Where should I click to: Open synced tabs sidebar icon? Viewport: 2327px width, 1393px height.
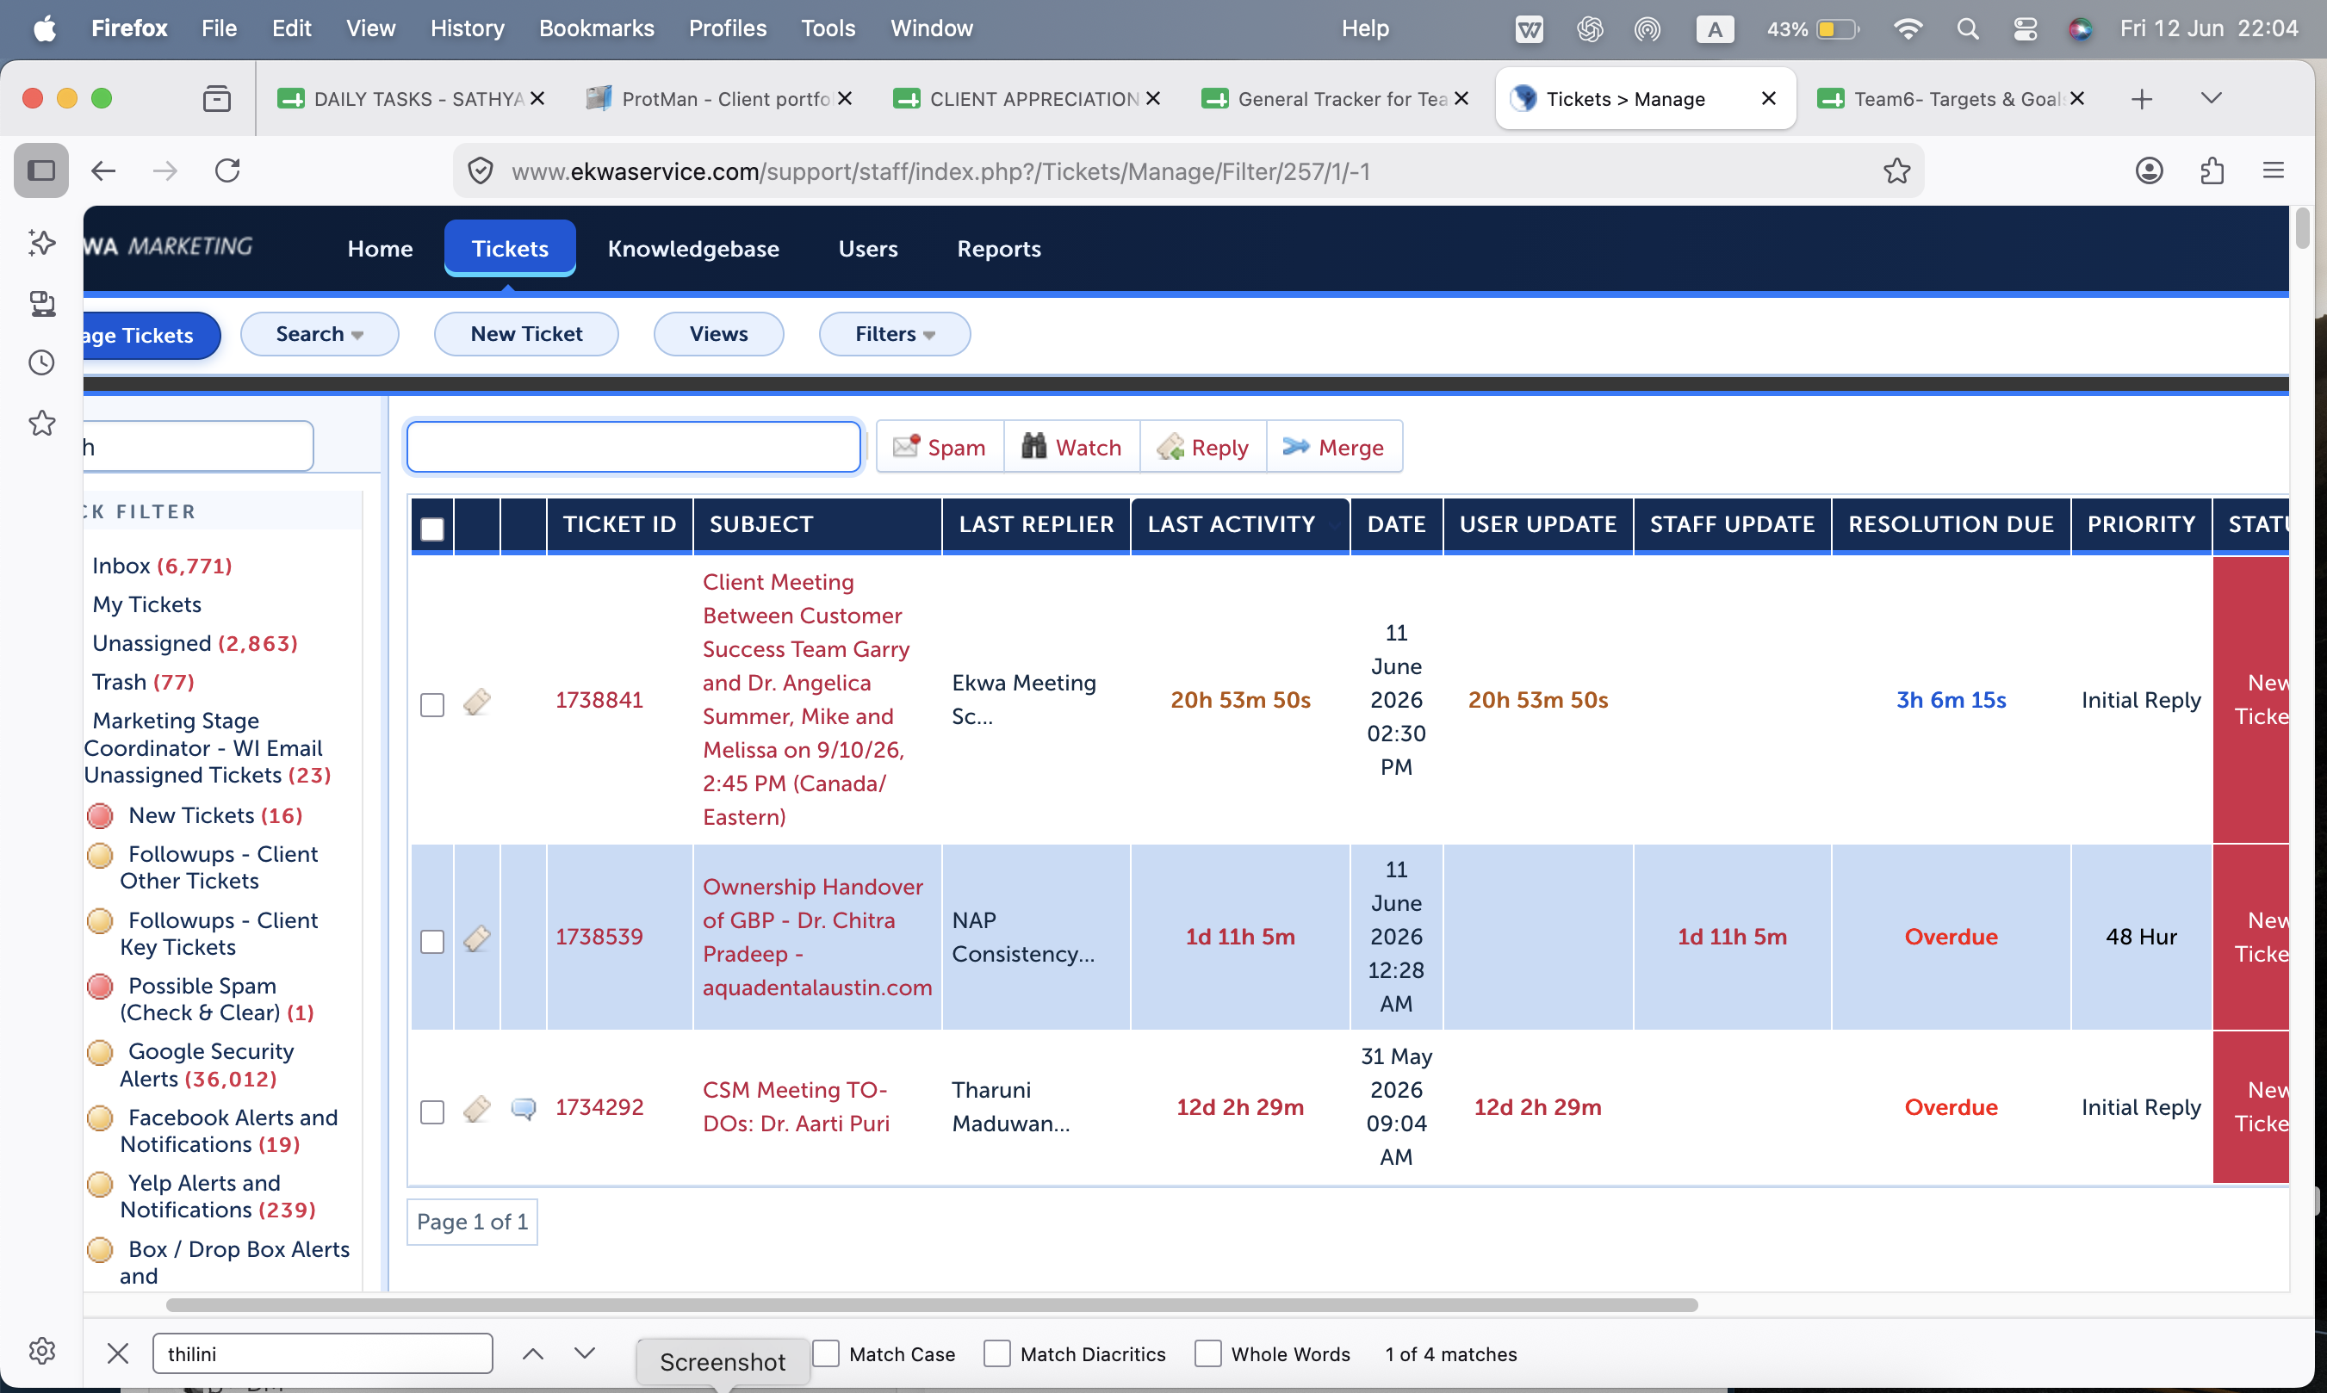tap(41, 303)
